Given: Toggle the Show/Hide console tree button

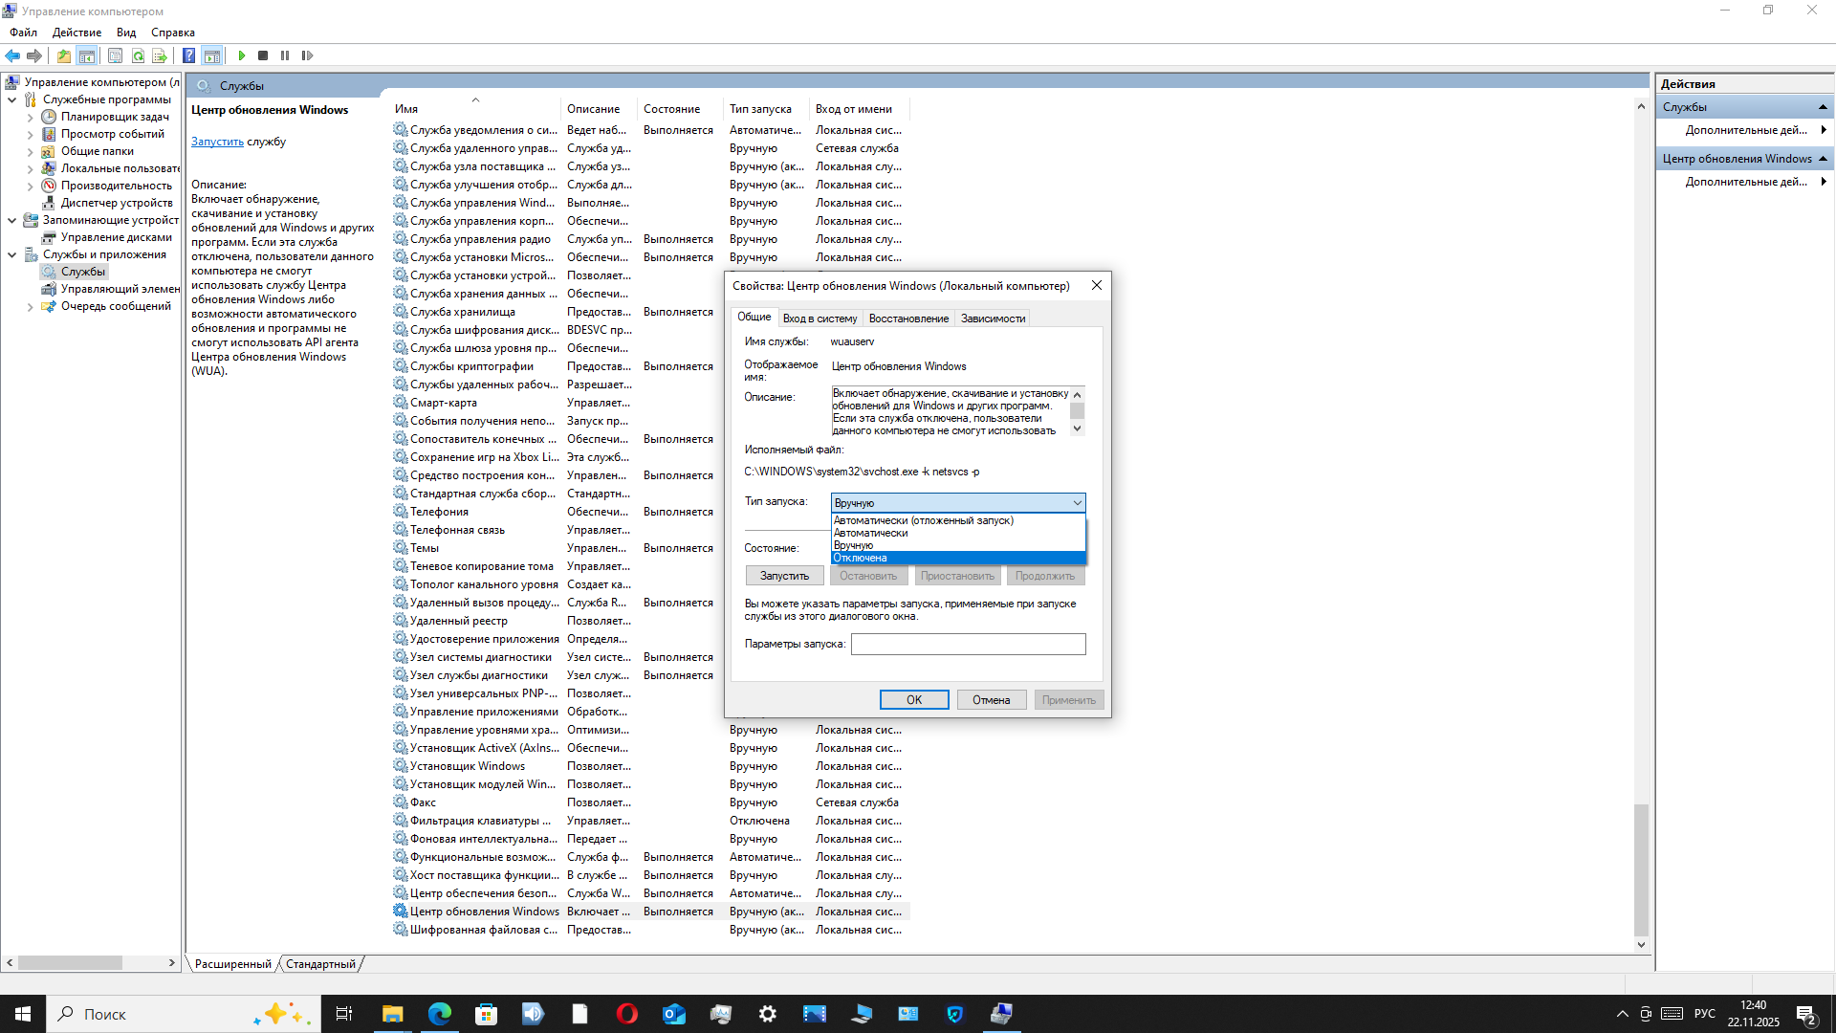Looking at the screenshot, I should point(86,55).
